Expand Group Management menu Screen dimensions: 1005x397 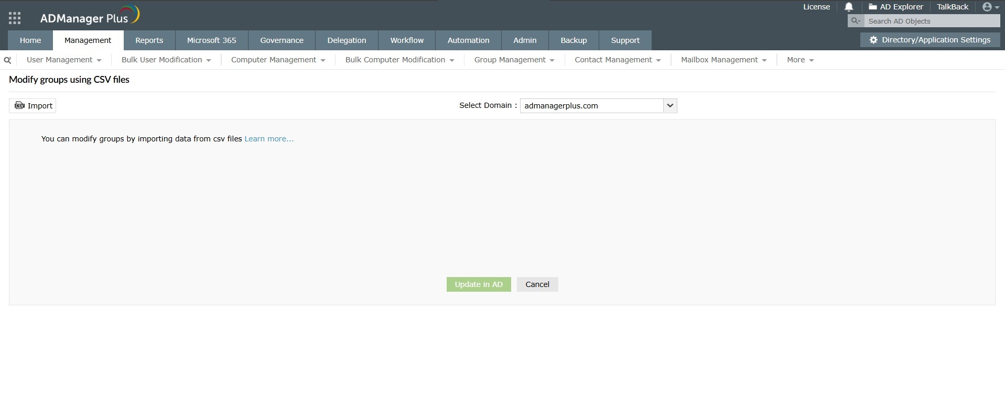(514, 60)
